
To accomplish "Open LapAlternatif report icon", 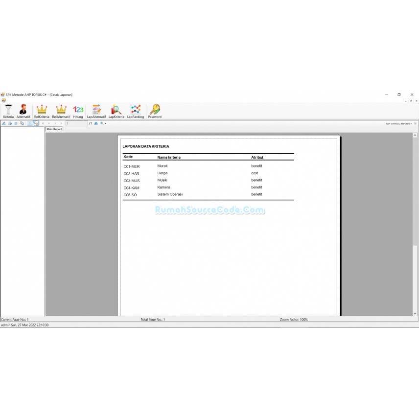I will pos(96,111).
